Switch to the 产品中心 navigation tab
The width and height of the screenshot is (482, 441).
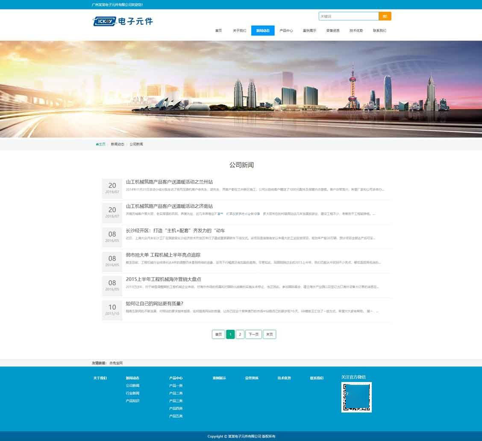(286, 30)
